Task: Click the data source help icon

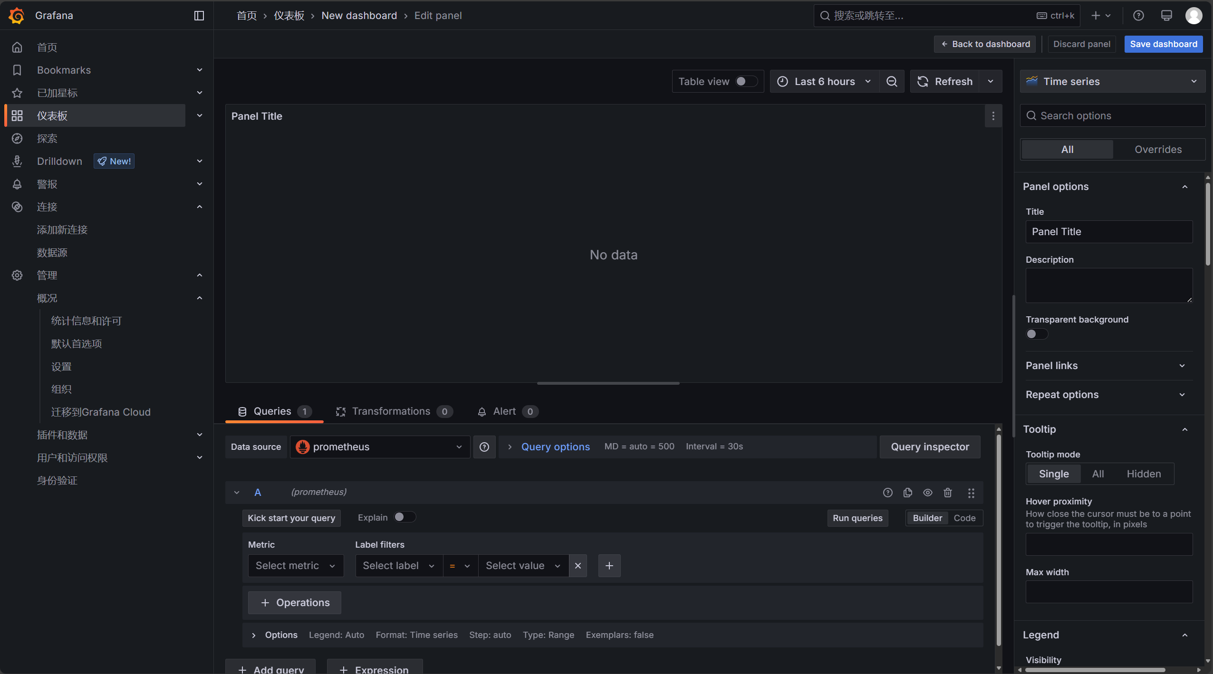Action: pos(484,447)
